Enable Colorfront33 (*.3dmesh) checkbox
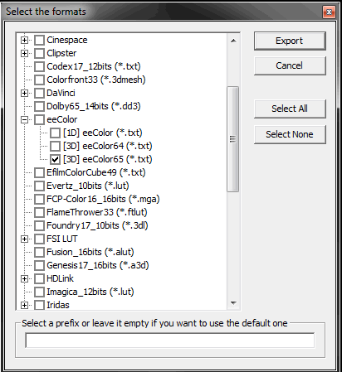 (x=39, y=80)
